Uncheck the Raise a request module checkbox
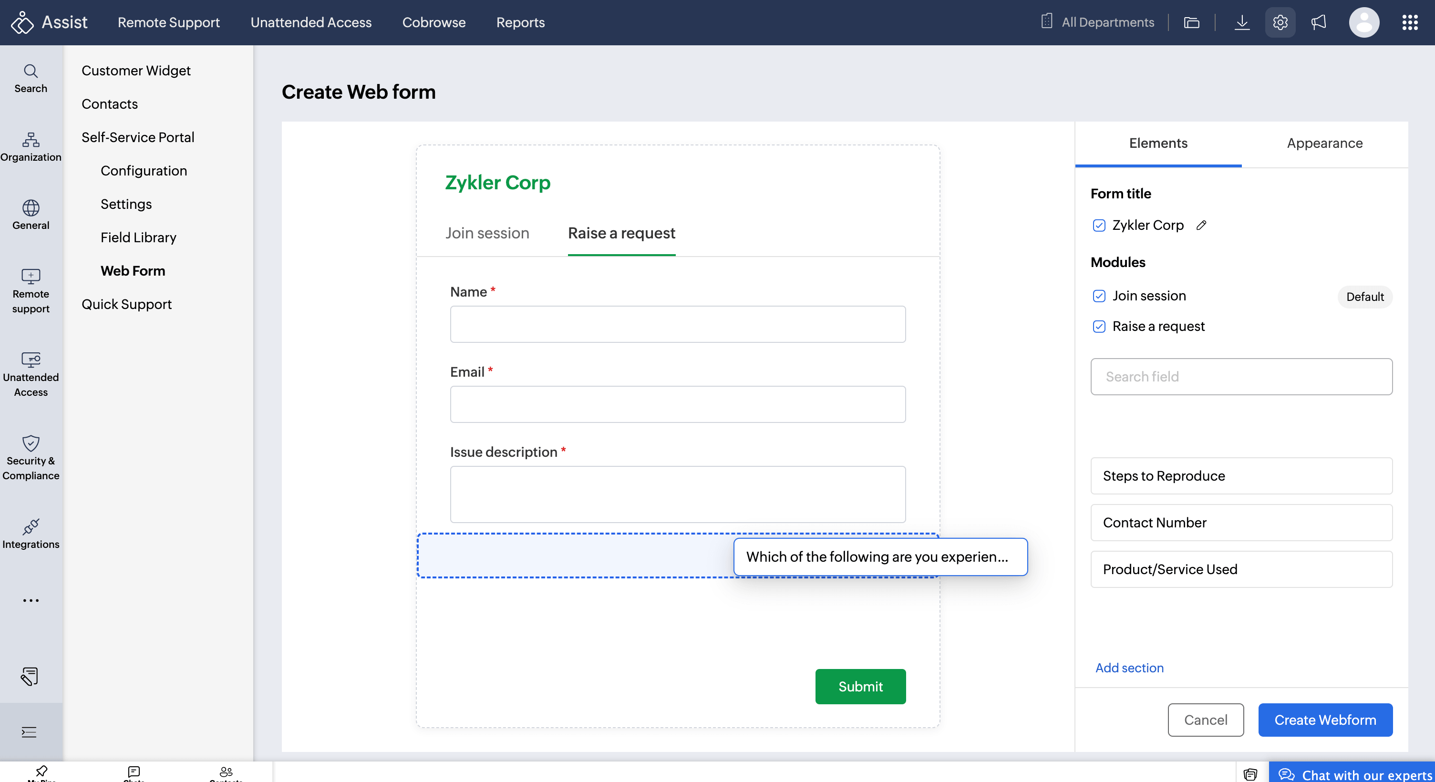 tap(1098, 327)
